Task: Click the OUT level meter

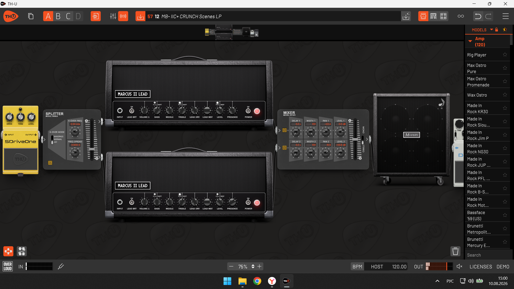Action: pyautogui.click(x=439, y=267)
